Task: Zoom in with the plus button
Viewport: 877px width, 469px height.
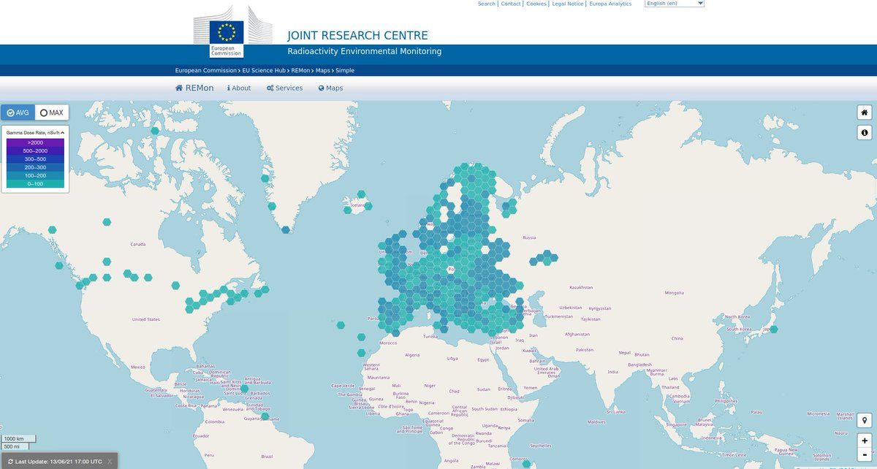Action: (x=865, y=441)
